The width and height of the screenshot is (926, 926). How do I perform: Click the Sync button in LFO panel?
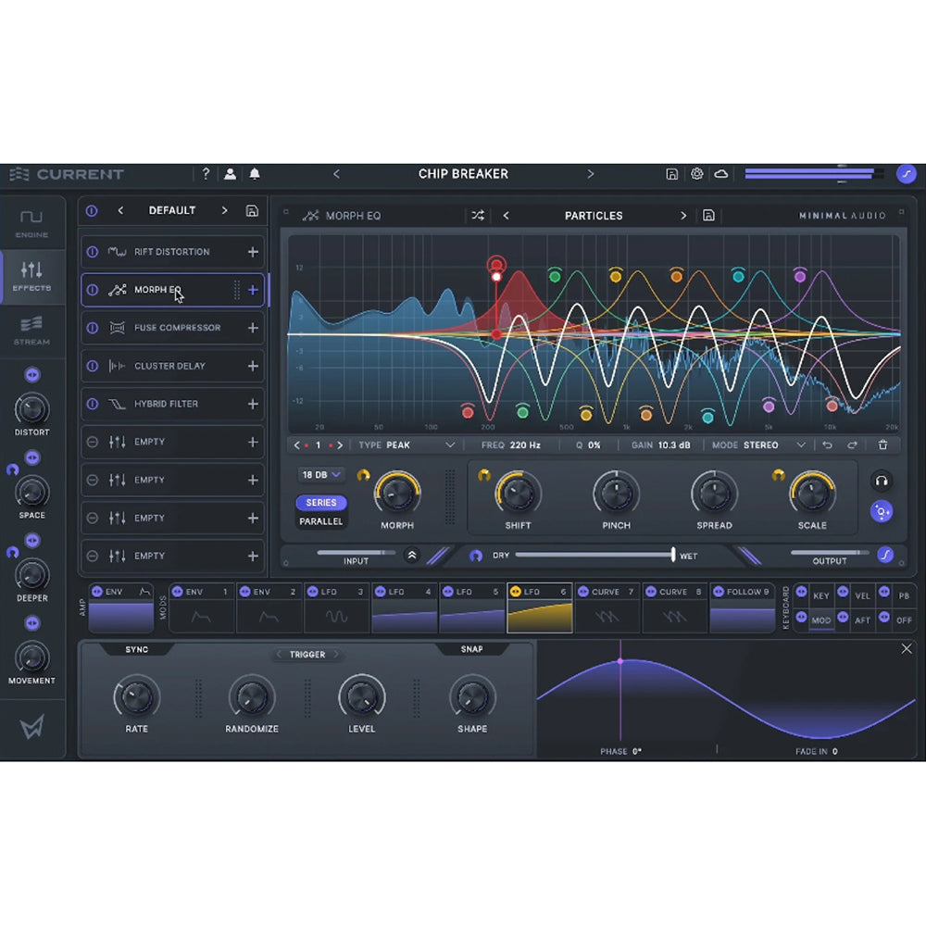coord(136,649)
